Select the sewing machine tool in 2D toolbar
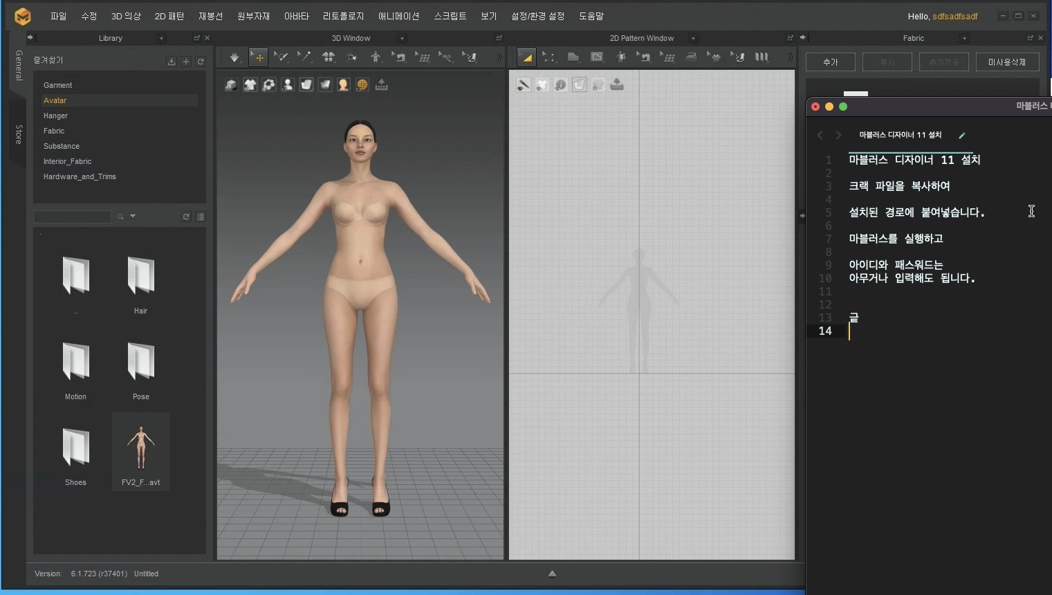This screenshot has height=595, width=1052. [644, 57]
